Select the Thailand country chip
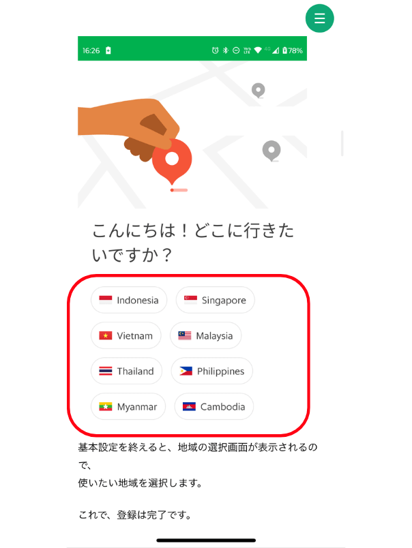Image resolution: width=412 pixels, height=548 pixels. (126, 371)
